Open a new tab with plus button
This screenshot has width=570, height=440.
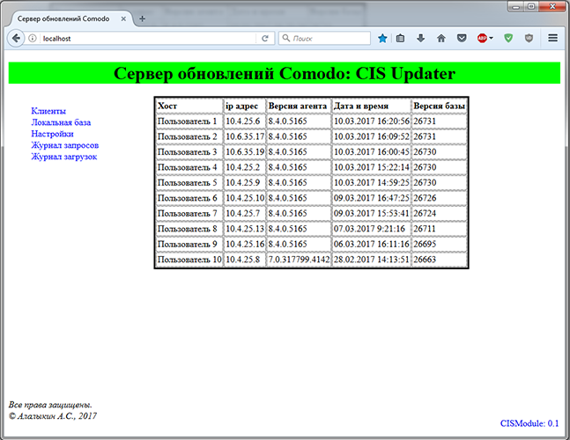(x=142, y=18)
